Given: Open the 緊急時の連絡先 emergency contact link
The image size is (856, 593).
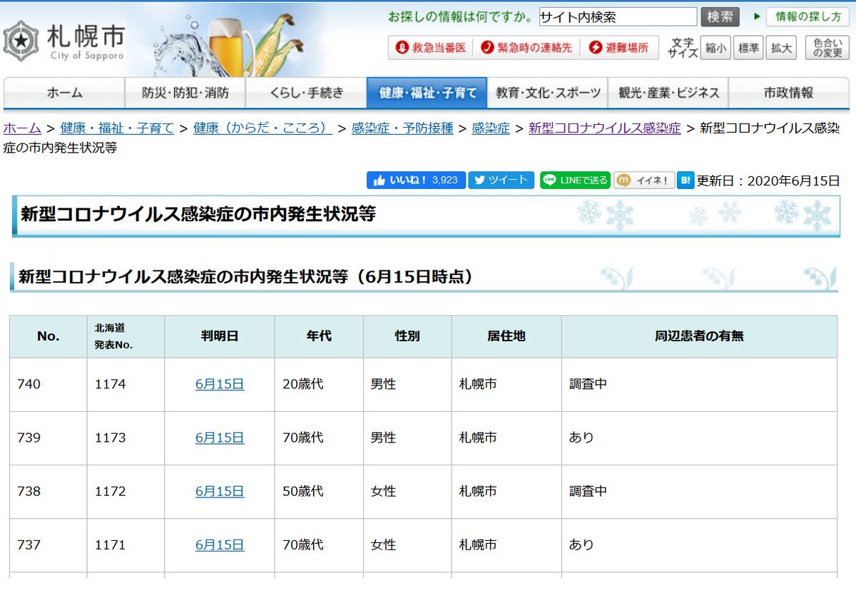Looking at the screenshot, I should 526,47.
